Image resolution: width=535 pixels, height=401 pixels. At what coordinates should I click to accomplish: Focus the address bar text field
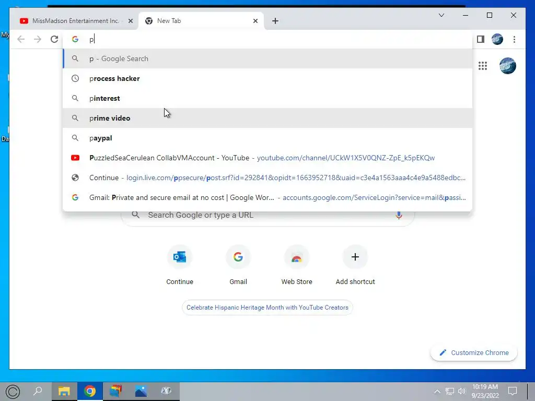tap(267, 39)
